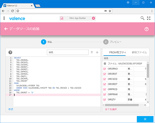Click the field list 検索 filter box
Viewport: 155px width, 123px height.
pos(126,58)
